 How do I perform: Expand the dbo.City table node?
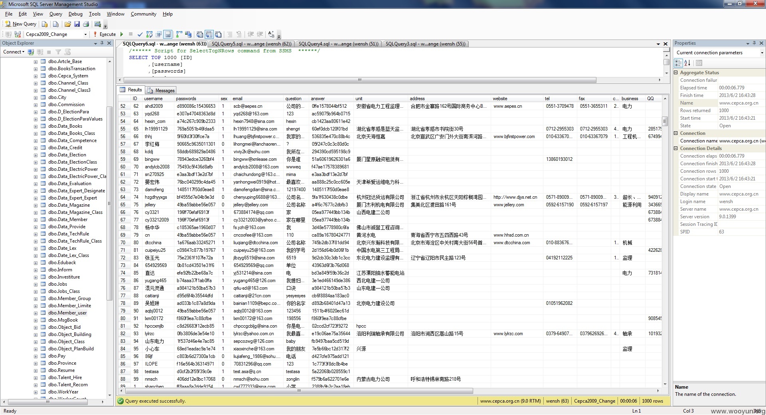(36, 98)
